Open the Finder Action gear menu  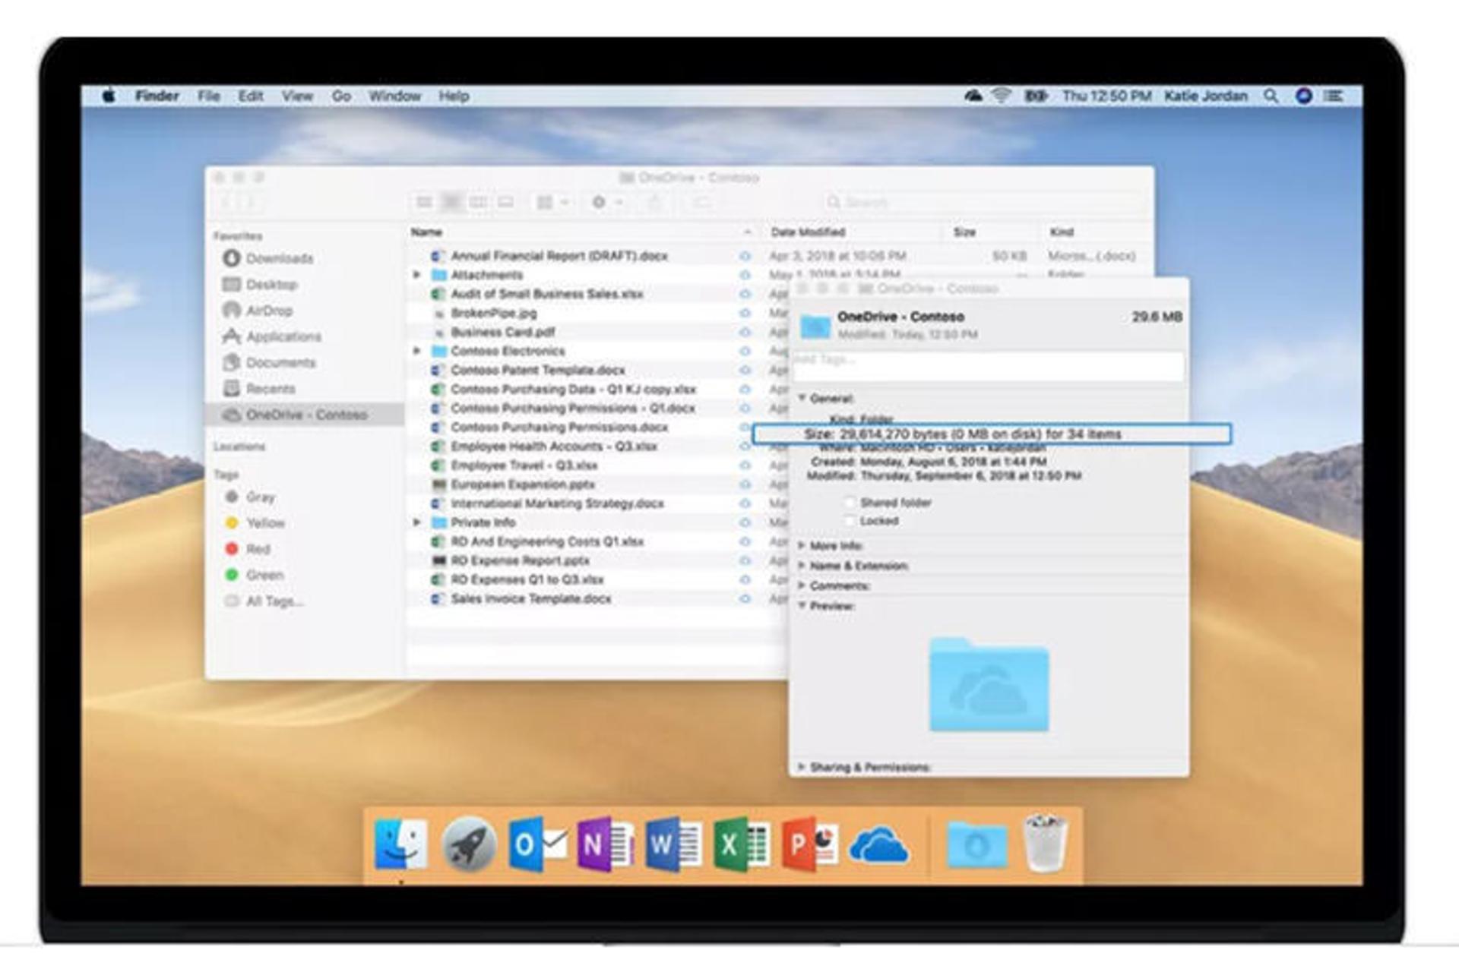pyautogui.click(x=607, y=202)
